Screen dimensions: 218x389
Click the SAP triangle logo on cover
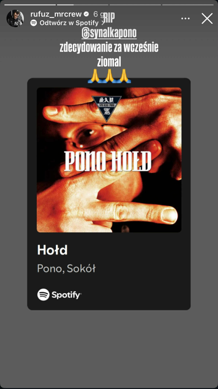pos(106,108)
